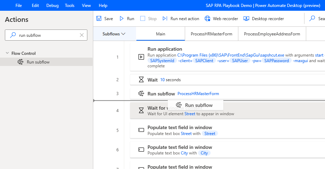Click the Street variable chip in step 5

(210, 134)
